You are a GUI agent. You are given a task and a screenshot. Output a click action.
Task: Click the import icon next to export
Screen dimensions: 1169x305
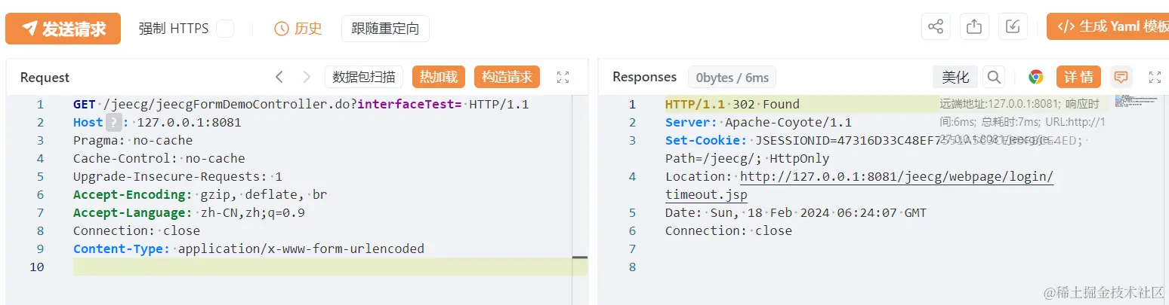pyautogui.click(x=1013, y=27)
